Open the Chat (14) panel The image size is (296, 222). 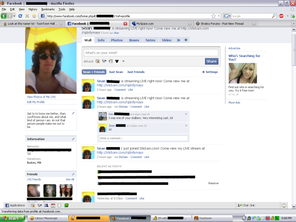pos(246,205)
